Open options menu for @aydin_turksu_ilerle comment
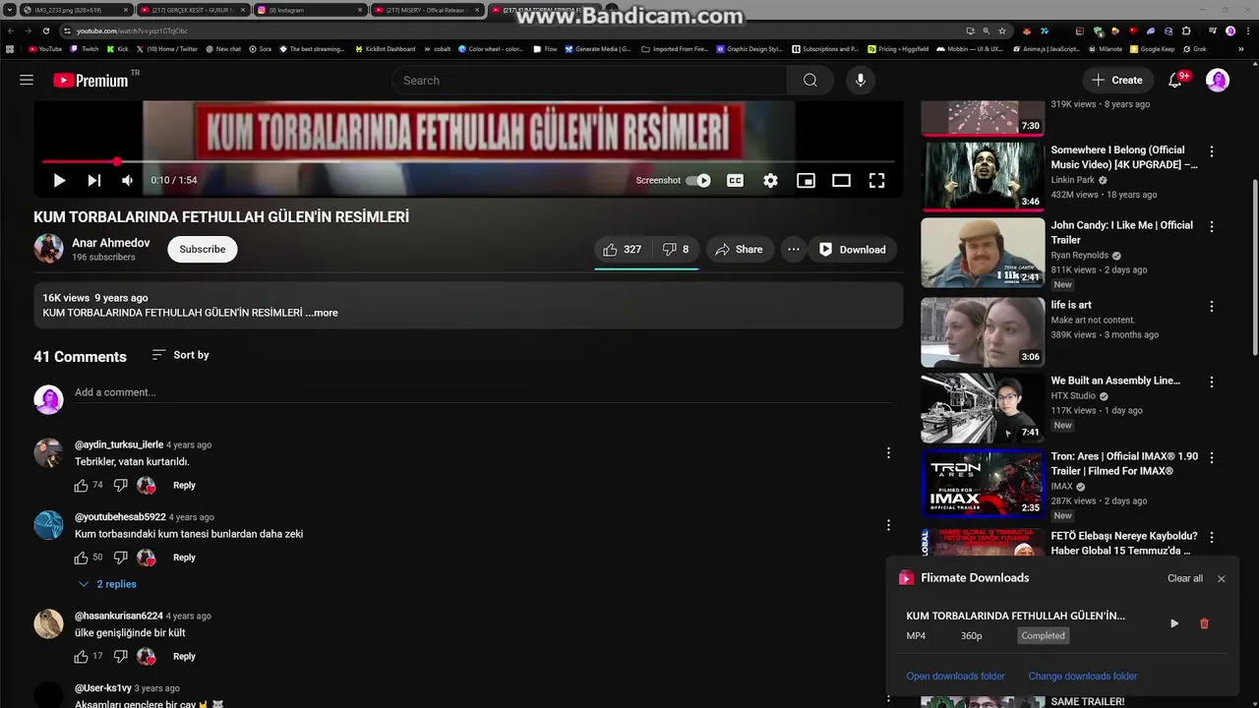The height and width of the screenshot is (708, 1259). [x=888, y=453]
